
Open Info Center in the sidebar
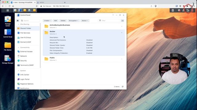click(28, 75)
